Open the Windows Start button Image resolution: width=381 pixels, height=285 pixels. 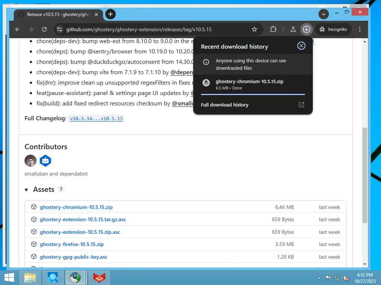pyautogui.click(x=9, y=278)
